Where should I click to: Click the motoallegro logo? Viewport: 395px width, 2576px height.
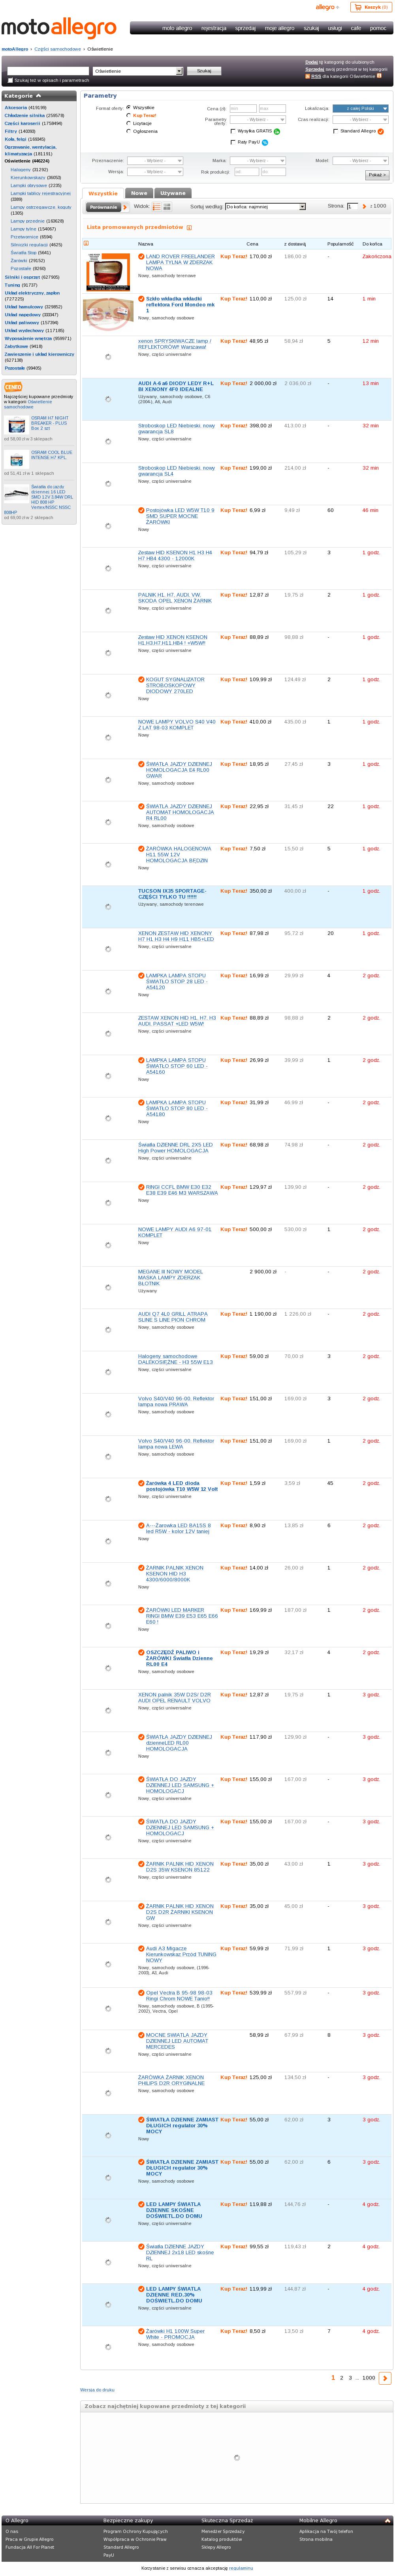coord(58,29)
